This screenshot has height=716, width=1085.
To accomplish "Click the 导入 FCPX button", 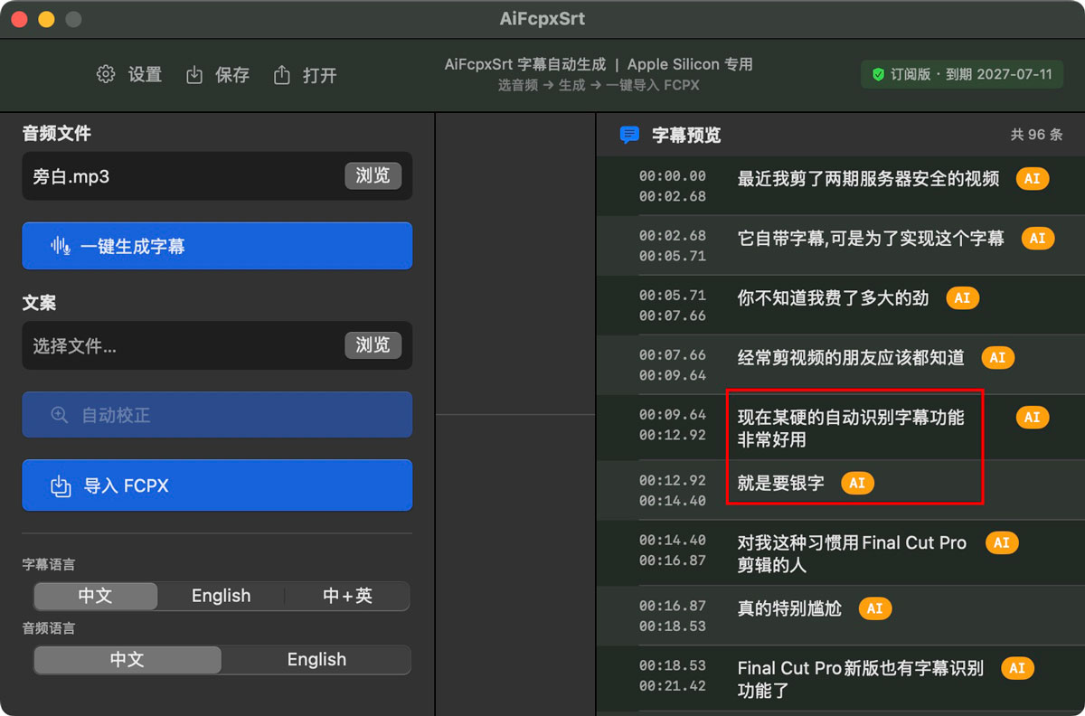I will pos(217,485).
